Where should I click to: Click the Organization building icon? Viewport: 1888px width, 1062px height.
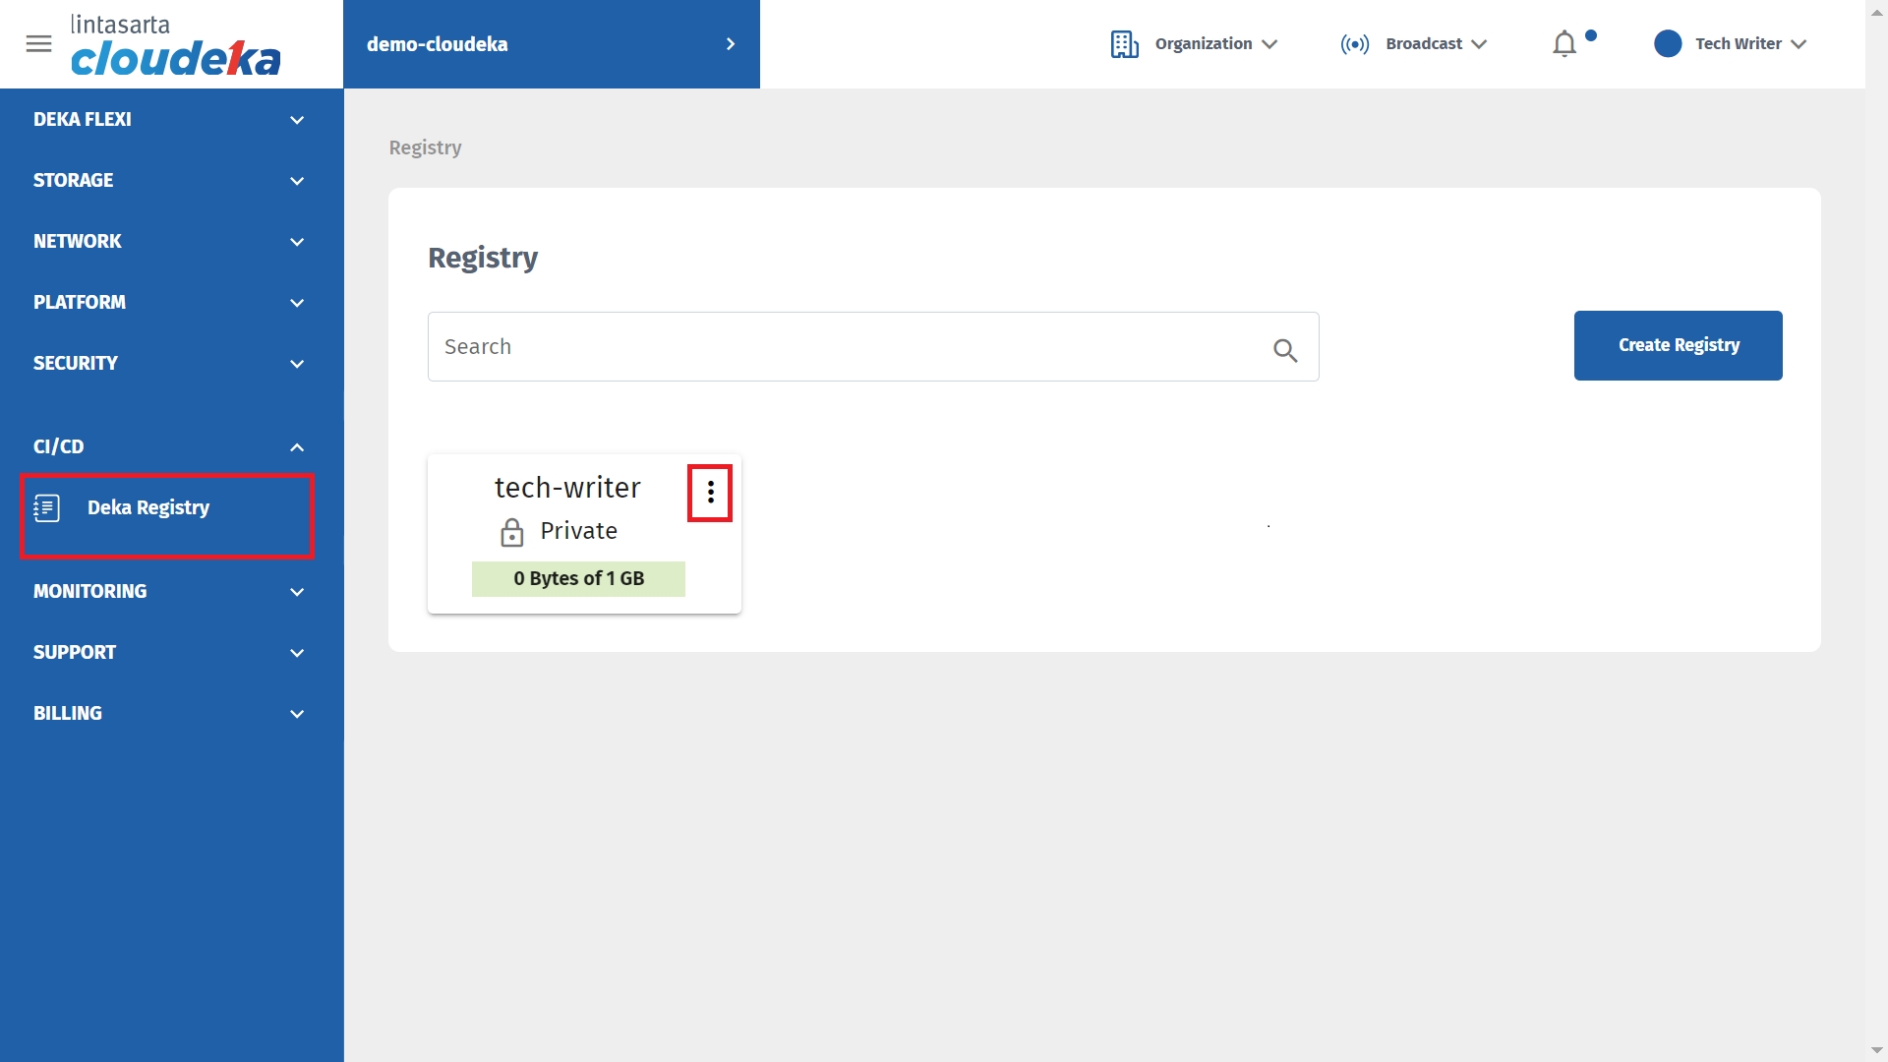click(x=1124, y=44)
